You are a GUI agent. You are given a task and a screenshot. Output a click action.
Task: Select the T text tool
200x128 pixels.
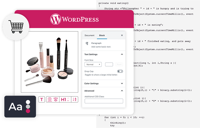tap(42, 99)
